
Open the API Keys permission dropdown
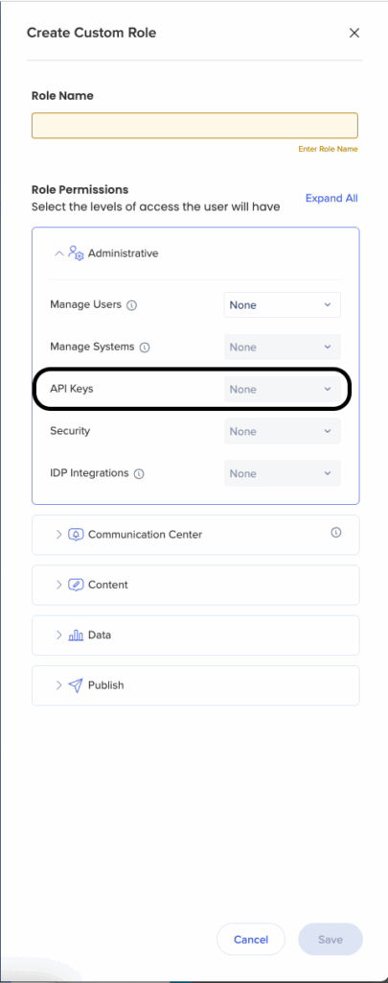[x=283, y=390]
